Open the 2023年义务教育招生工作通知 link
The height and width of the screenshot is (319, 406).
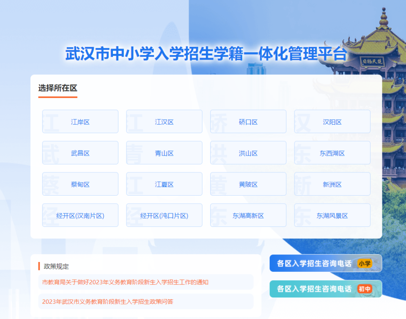tap(125, 282)
